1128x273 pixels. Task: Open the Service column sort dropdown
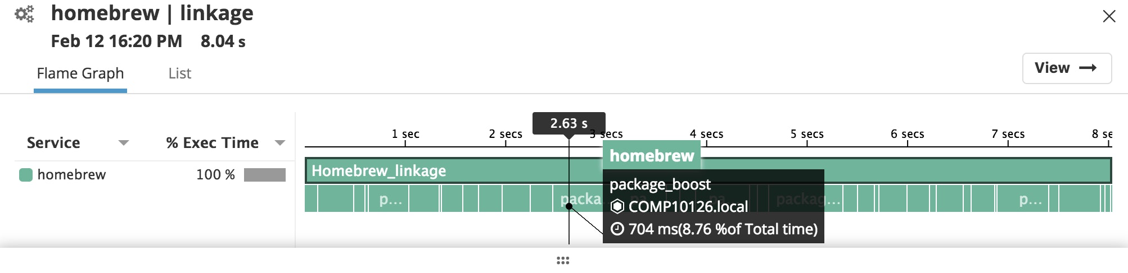click(124, 143)
